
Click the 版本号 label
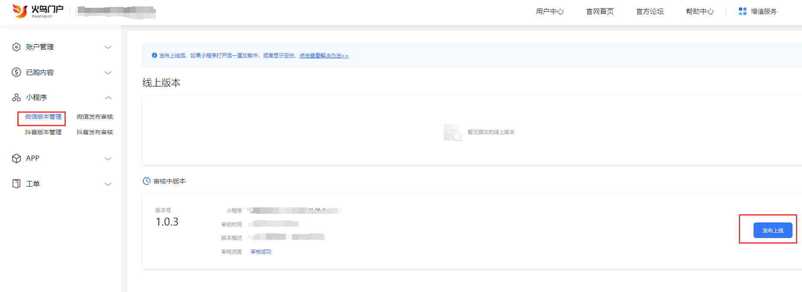click(163, 210)
